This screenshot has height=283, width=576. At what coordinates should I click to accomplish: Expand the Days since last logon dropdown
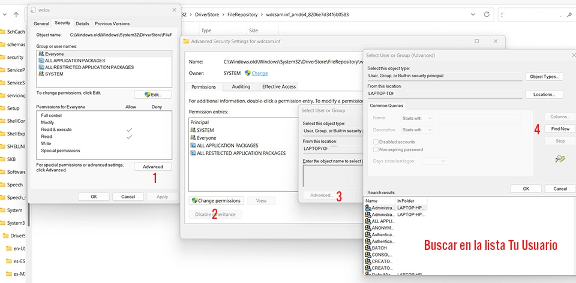tap(434, 161)
